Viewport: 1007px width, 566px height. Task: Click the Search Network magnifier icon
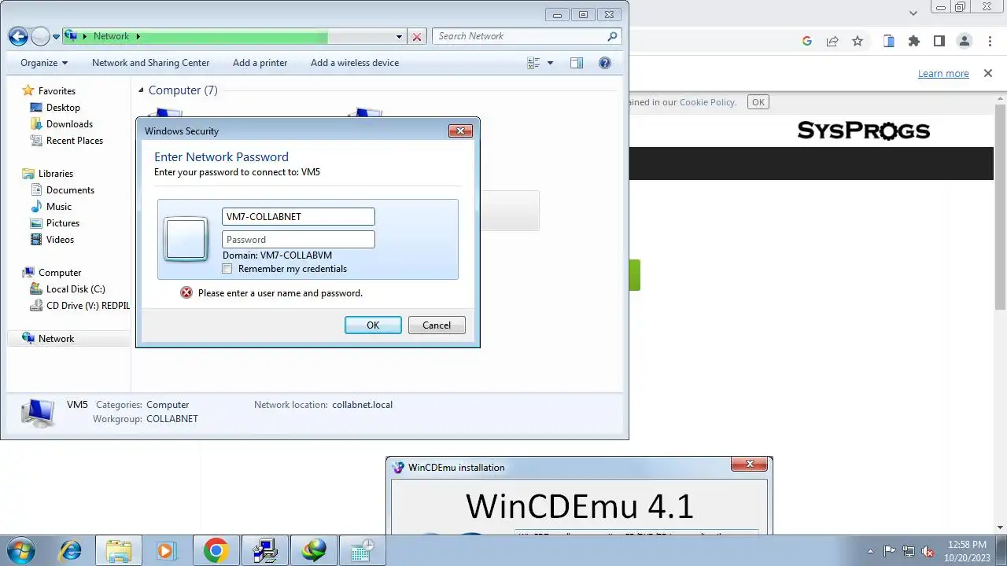tap(612, 36)
